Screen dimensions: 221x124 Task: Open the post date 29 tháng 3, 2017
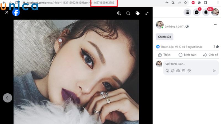point(174,26)
